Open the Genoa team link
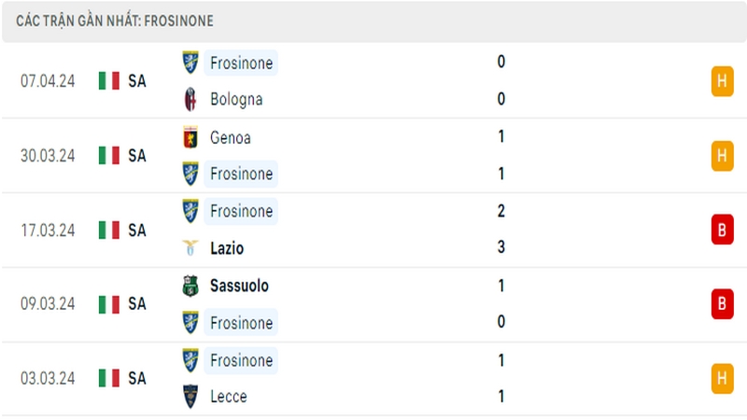Viewport: 747px width, 420px height. (x=230, y=137)
